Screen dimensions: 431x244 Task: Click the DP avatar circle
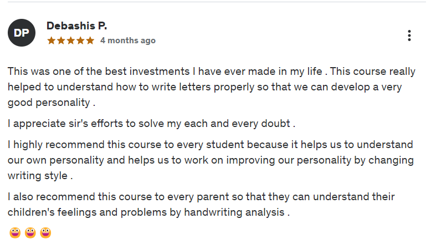coord(22,33)
